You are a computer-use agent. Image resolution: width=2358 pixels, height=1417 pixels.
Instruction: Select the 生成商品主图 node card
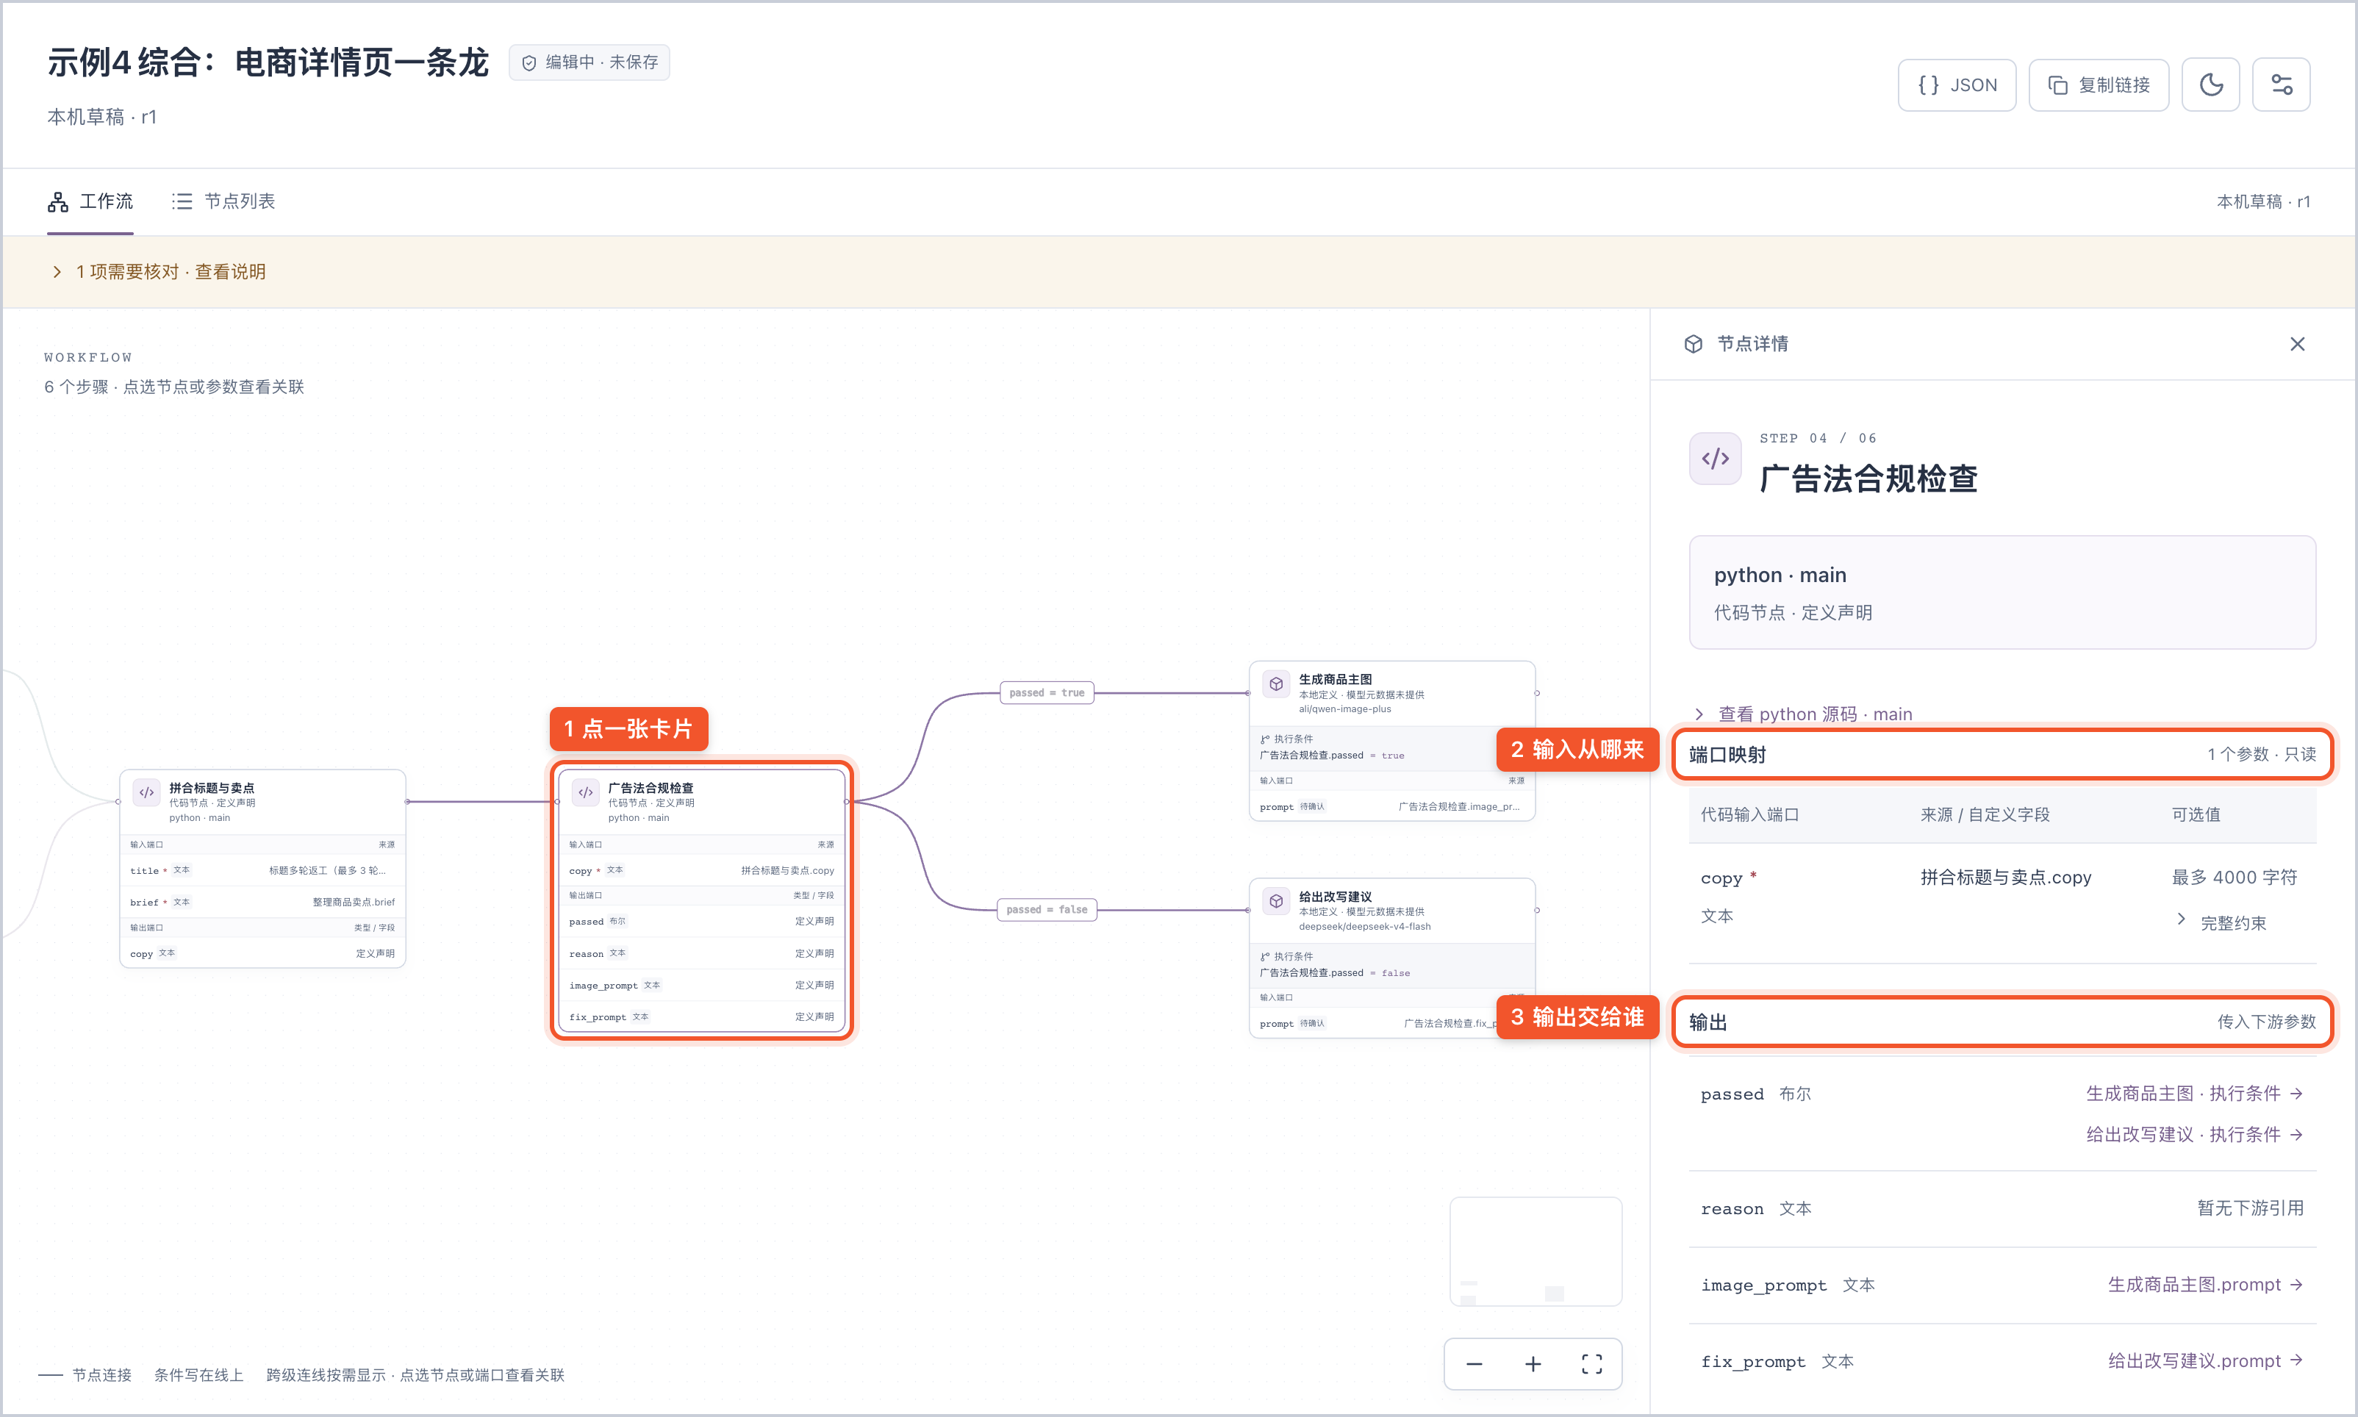point(1392,741)
